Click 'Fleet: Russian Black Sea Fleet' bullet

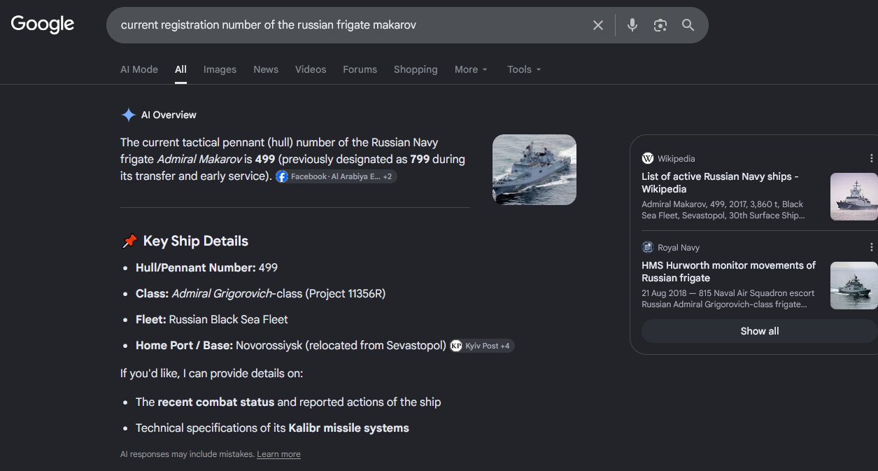[212, 319]
